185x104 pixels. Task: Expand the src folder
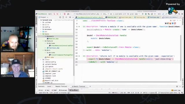click(x=41, y=32)
